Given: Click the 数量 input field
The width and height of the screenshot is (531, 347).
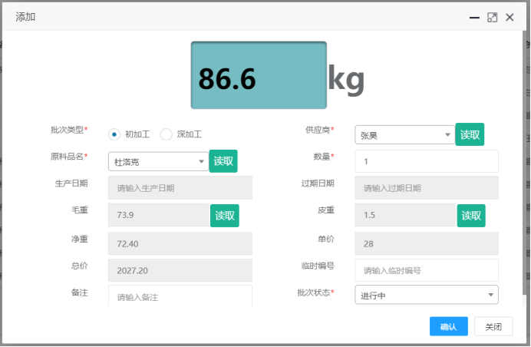Looking at the screenshot, I should 427,161.
